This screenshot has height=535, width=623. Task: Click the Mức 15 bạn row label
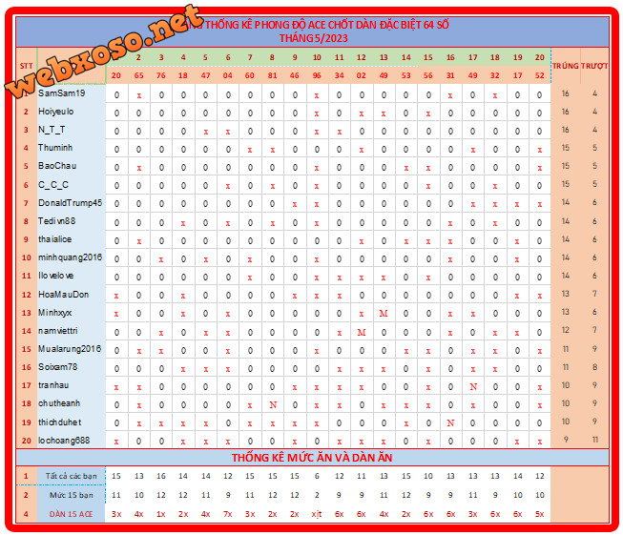(72, 495)
